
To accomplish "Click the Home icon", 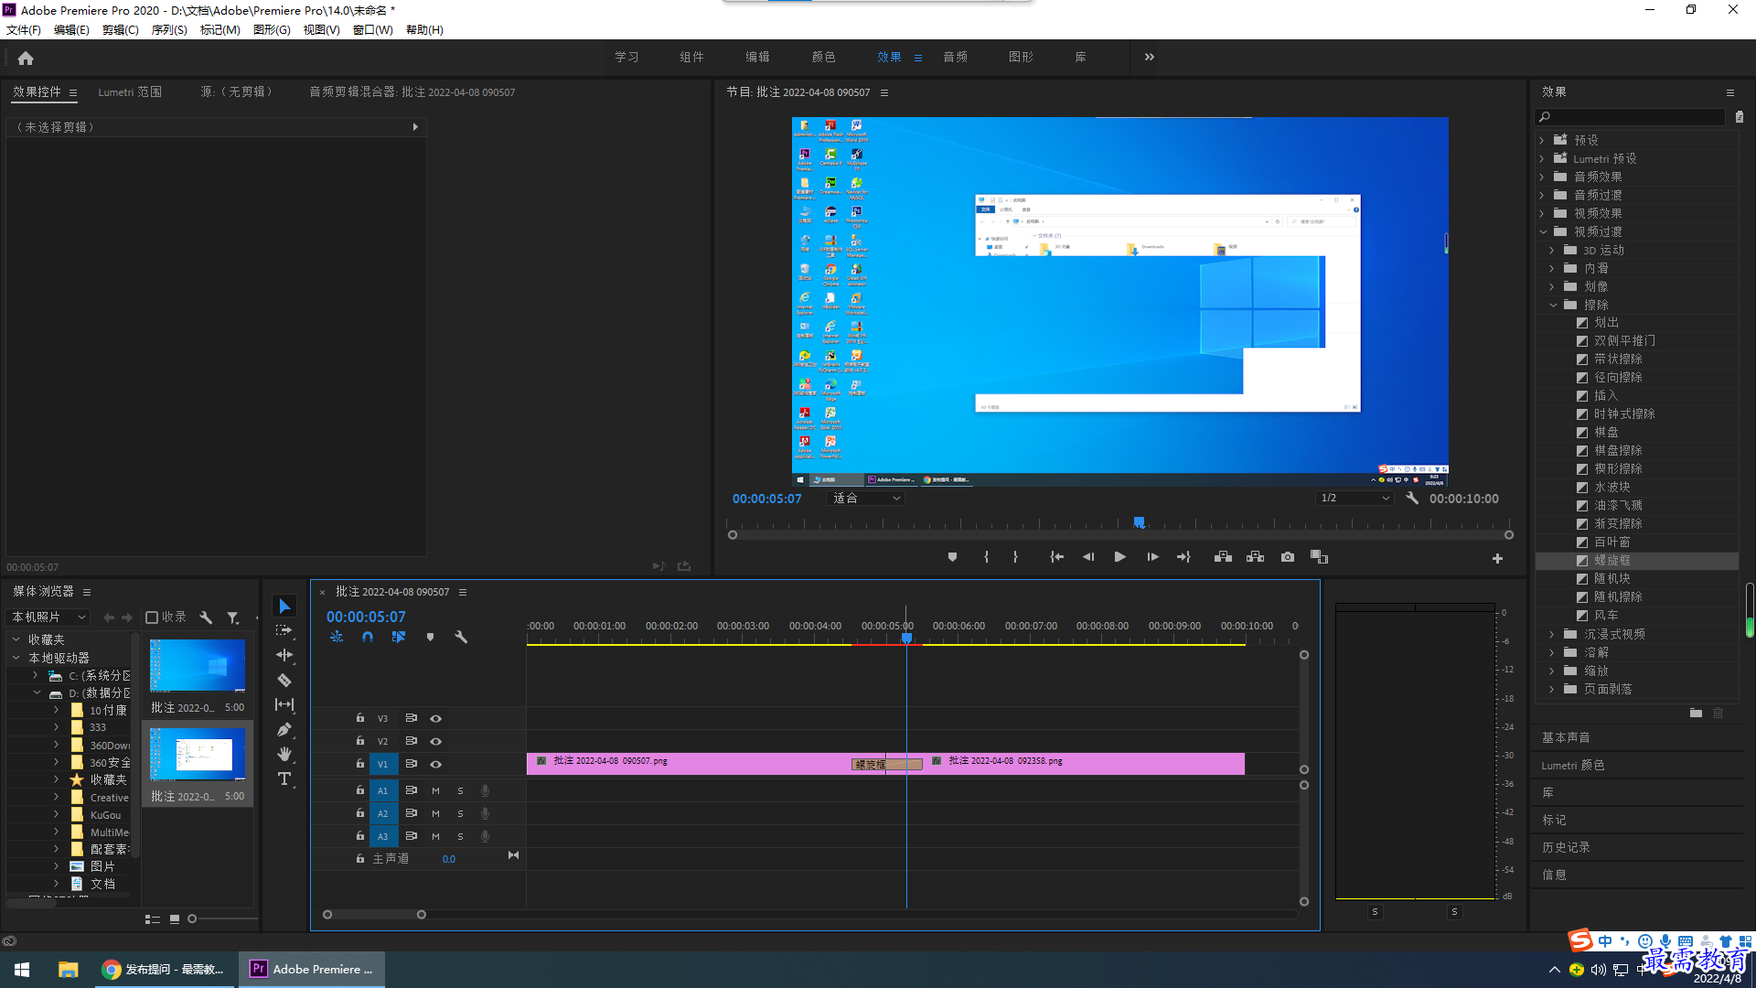I will pyautogui.click(x=26, y=58).
